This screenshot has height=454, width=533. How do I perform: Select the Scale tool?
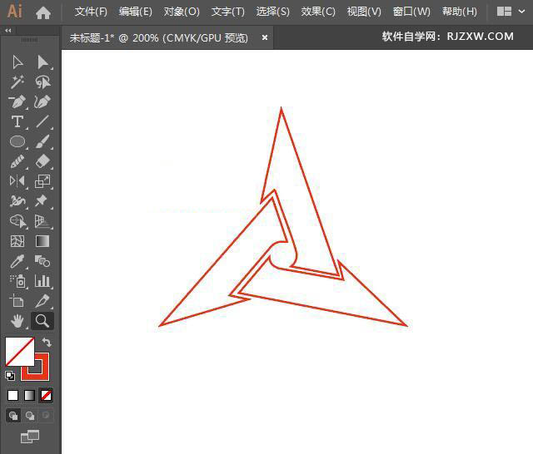pos(42,181)
